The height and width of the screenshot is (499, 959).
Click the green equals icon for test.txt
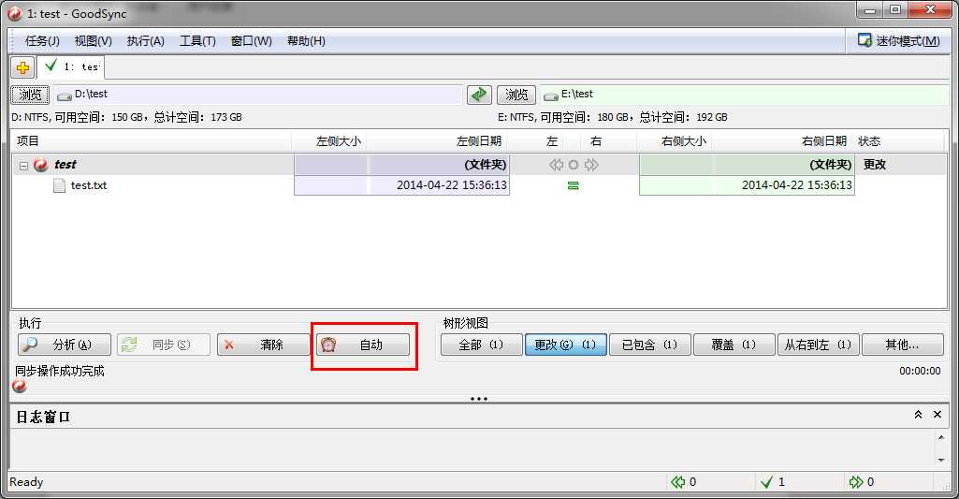[574, 185]
